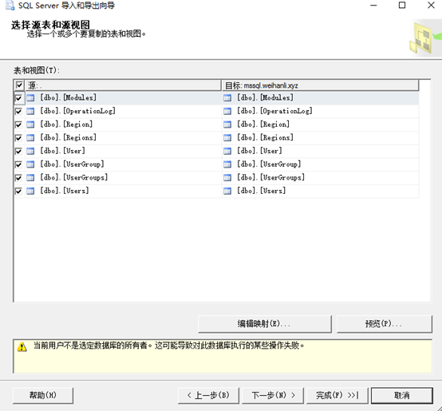Select source row text [dbo].[UserGroup]
The width and height of the screenshot is (442, 411).
coord(72,164)
